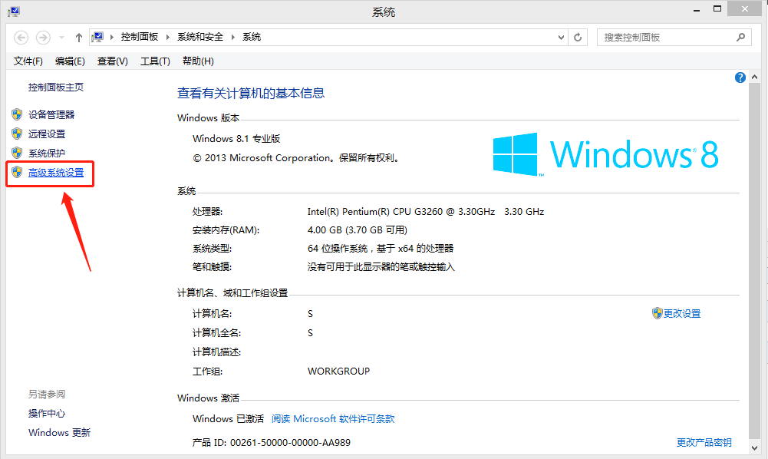The image size is (768, 459).
Task: Select 控制面板 breadcrumb in address bar
Action: [140, 38]
